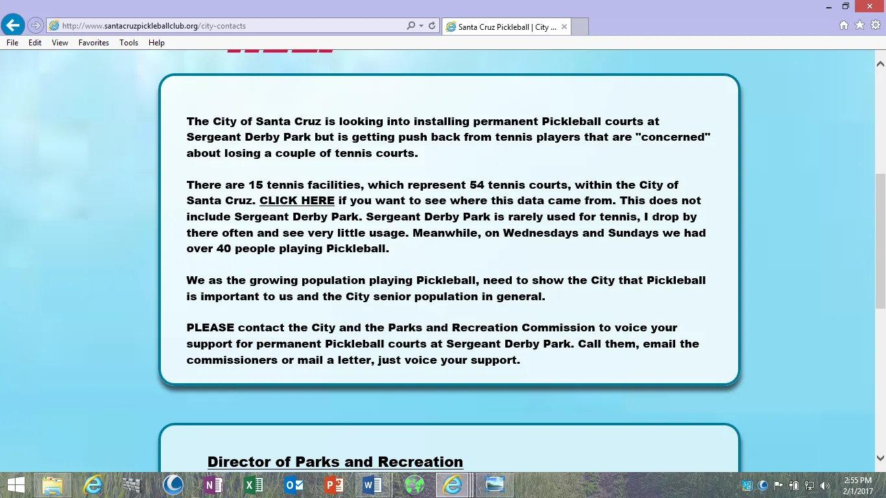This screenshot has width=886, height=498.
Task: Open File Explorer from the taskbar
Action: tap(53, 485)
